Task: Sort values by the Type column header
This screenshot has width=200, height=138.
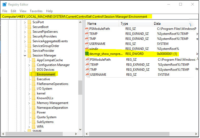Action: (135, 23)
